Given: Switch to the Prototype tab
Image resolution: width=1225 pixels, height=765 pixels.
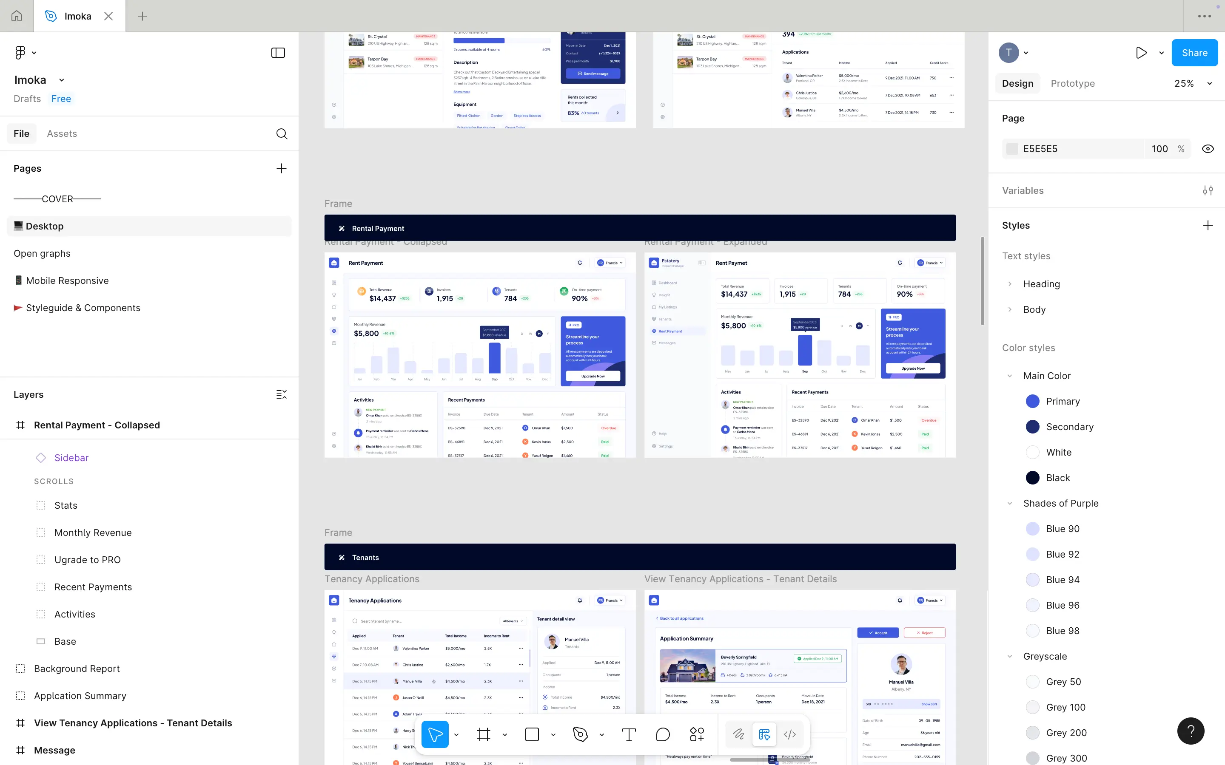Looking at the screenshot, I should coord(1073,83).
